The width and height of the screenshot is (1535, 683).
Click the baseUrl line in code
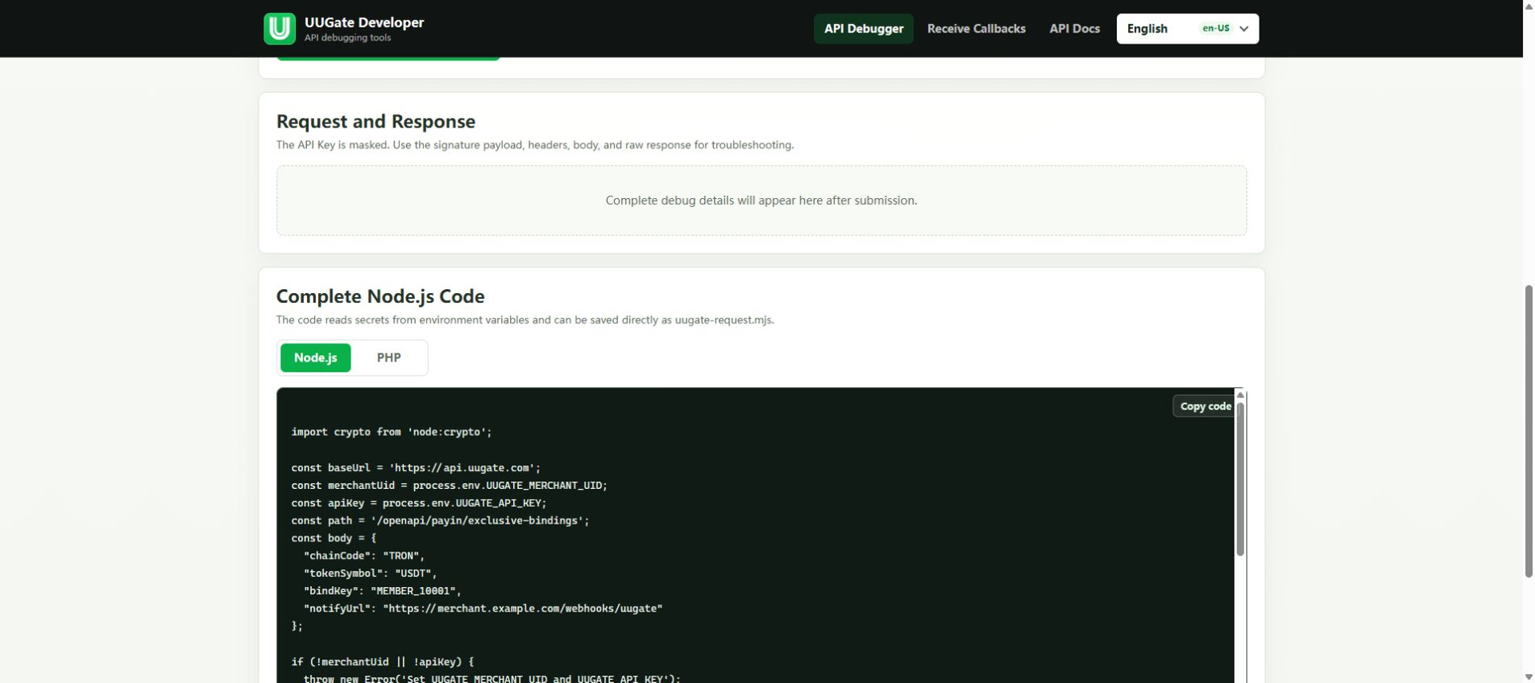416,468
